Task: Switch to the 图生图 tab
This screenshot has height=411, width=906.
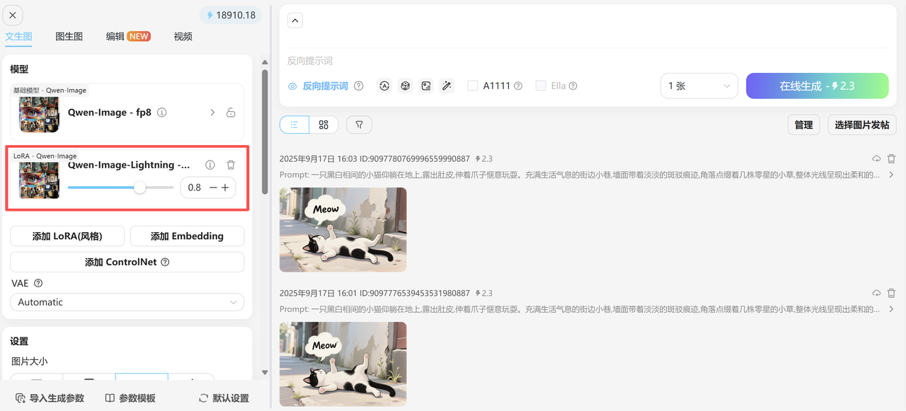Action: click(69, 36)
